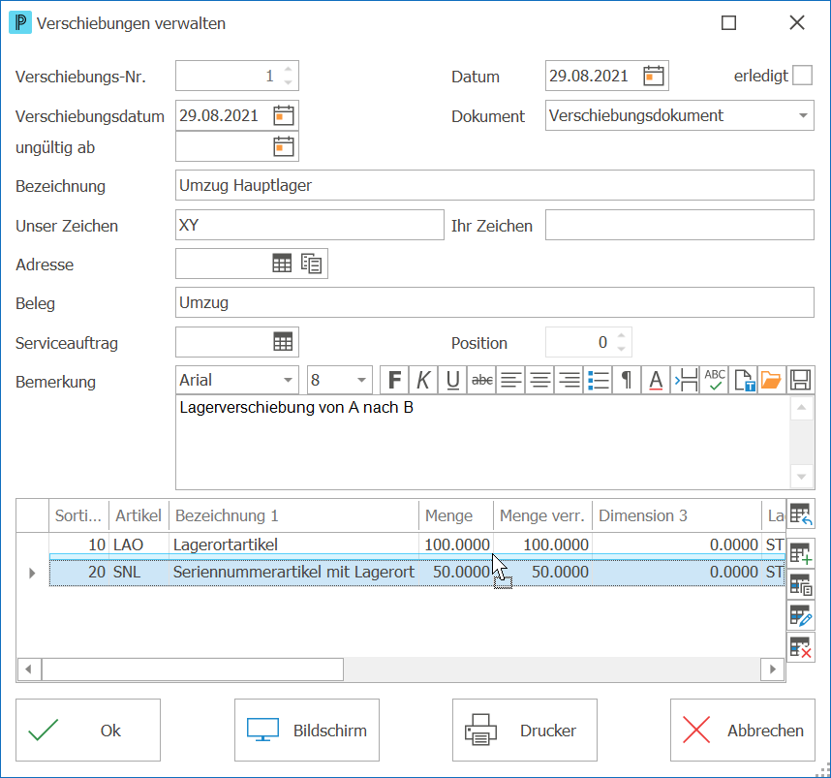Tick the erledigt checkbox
Viewport: 831px width, 778px height.
(802, 76)
